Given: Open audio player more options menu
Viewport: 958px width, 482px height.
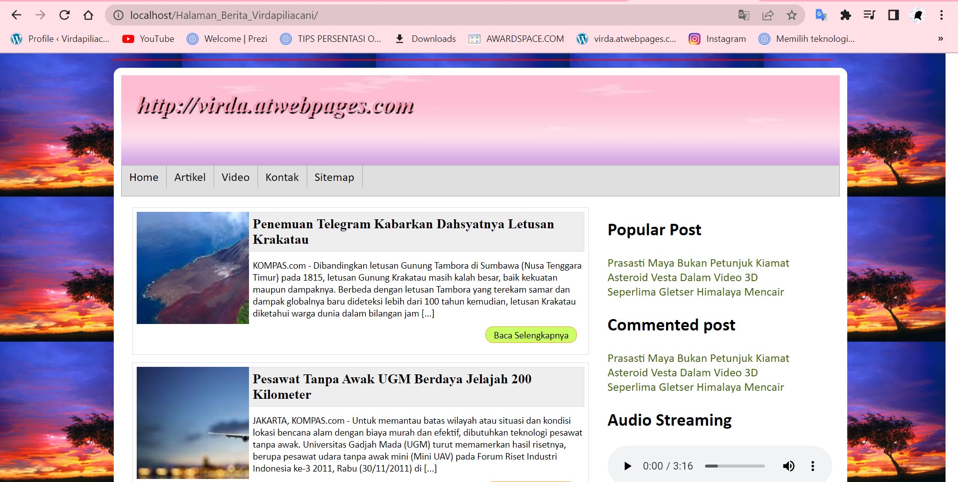Looking at the screenshot, I should tap(813, 466).
